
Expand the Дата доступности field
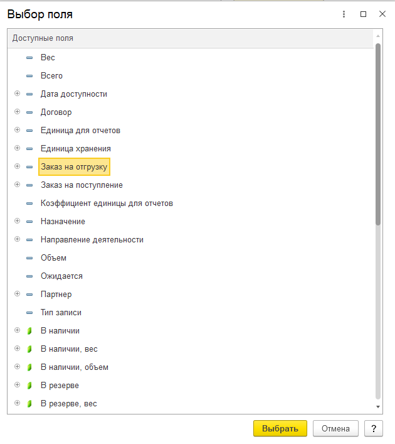18,94
